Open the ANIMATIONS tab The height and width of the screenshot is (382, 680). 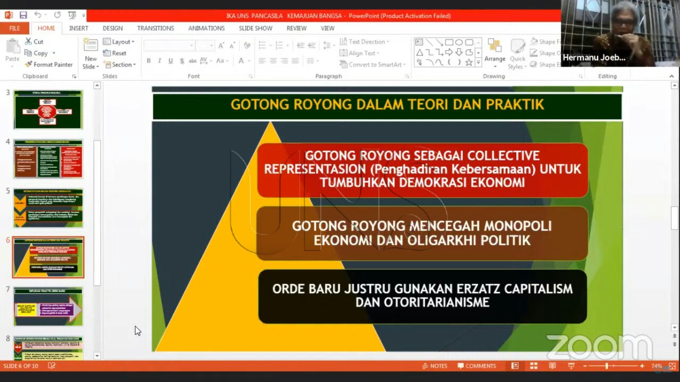(x=206, y=28)
